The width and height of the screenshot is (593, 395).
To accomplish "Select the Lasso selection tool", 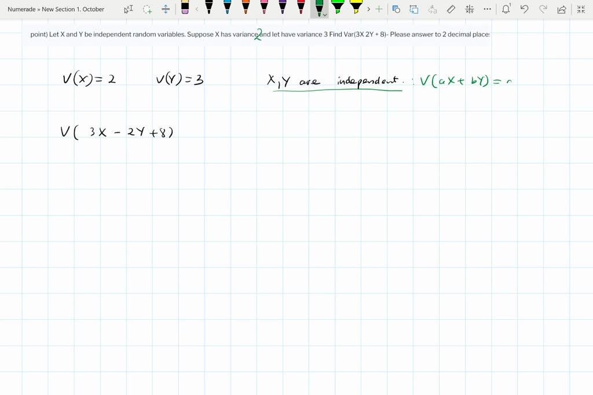I will point(147,9).
